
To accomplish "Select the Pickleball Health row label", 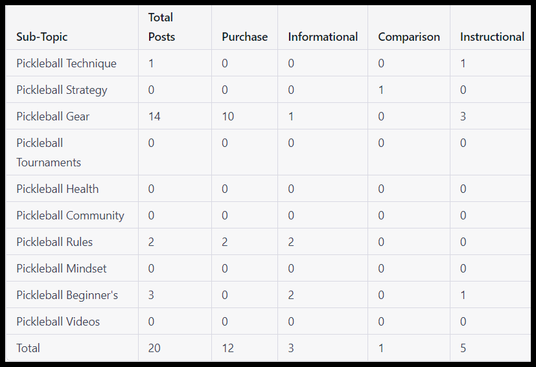I will (58, 189).
